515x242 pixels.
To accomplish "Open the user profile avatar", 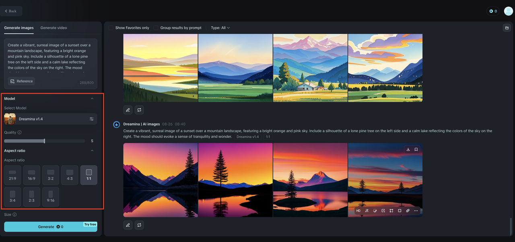I will 508,11.
